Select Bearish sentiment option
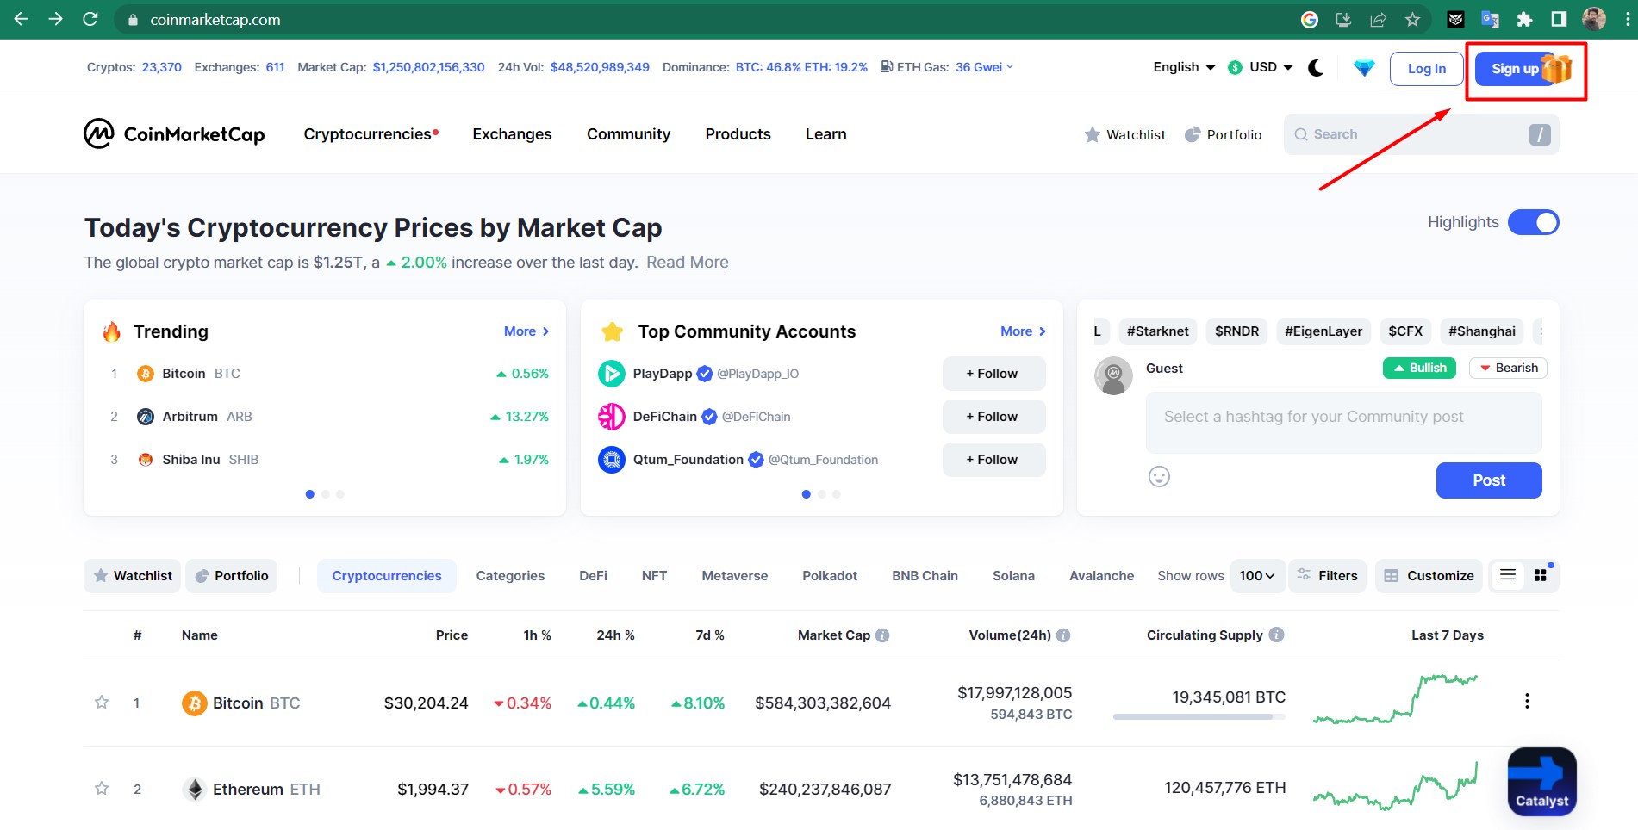This screenshot has width=1638, height=830. point(1508,368)
